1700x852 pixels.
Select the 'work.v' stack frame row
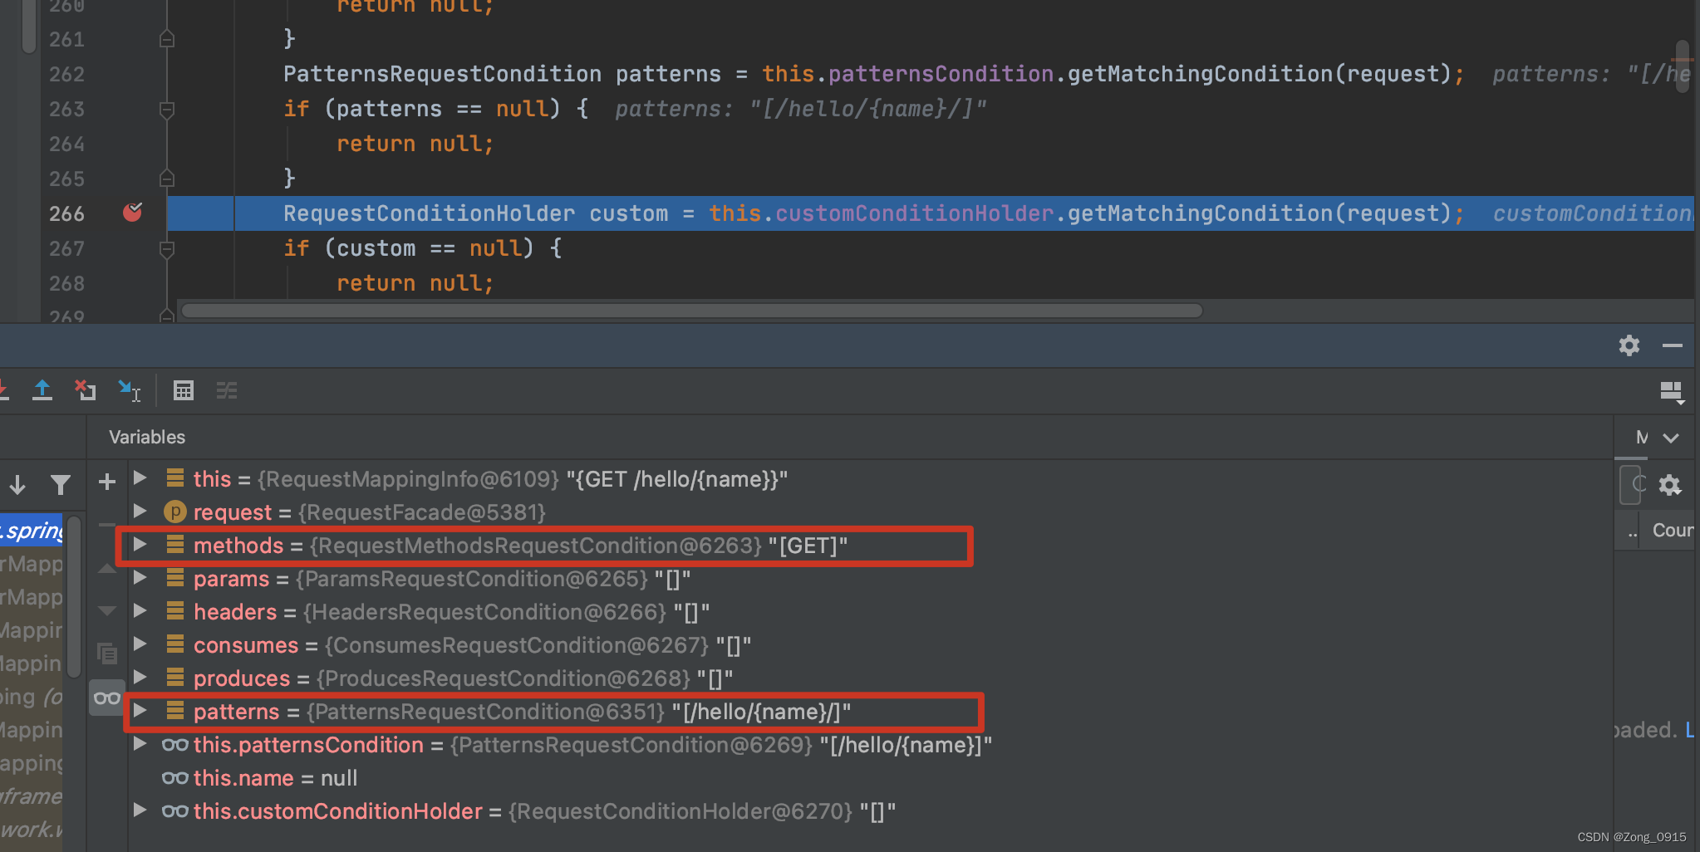[32, 830]
